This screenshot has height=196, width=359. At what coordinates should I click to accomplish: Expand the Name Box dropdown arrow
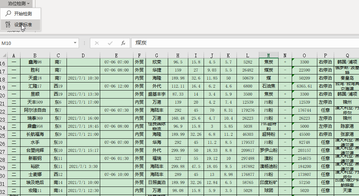(75, 43)
